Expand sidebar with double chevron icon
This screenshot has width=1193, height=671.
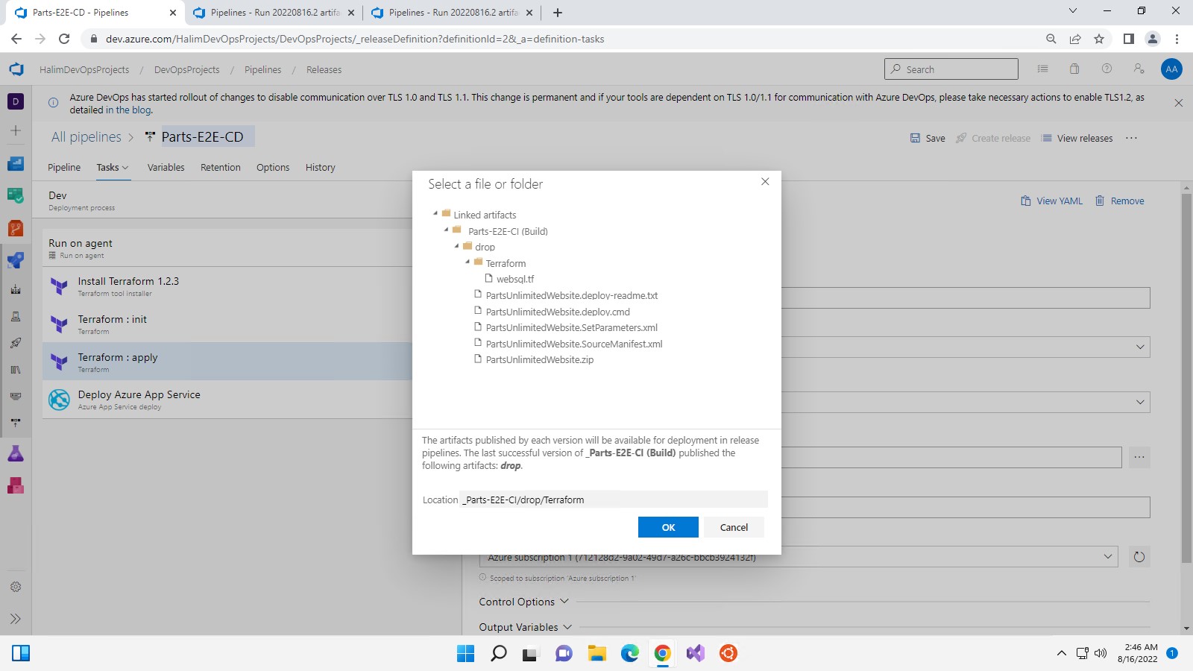[16, 619]
